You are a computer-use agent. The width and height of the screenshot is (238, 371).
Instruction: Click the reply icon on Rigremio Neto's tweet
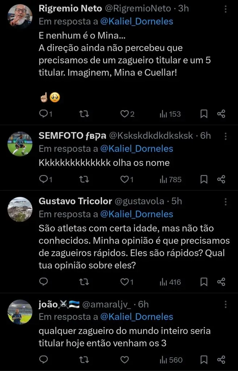[x=44, y=114]
